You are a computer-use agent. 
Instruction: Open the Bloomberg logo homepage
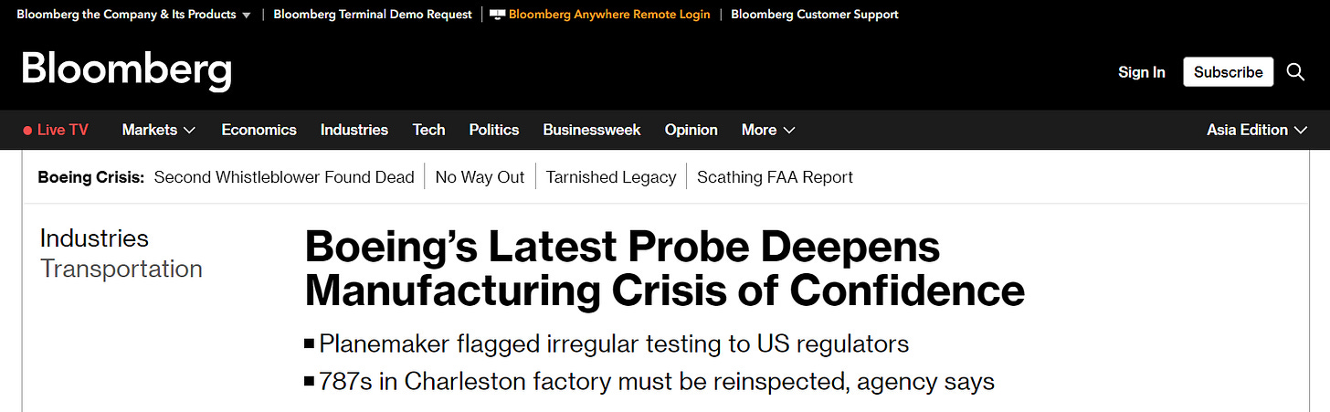pos(127,71)
